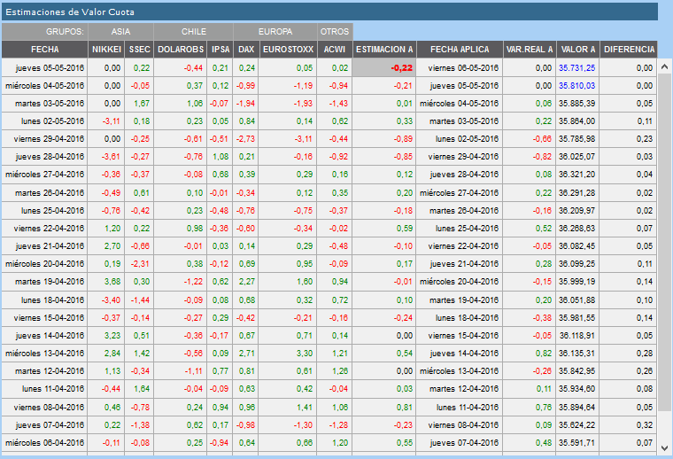The width and height of the screenshot is (673, 459).
Task: Select row miércoles 20-04-2016 in FECHA
Action: (44, 264)
